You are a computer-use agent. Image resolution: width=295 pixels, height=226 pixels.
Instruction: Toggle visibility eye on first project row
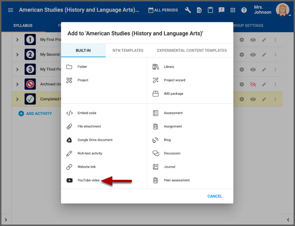(253, 40)
